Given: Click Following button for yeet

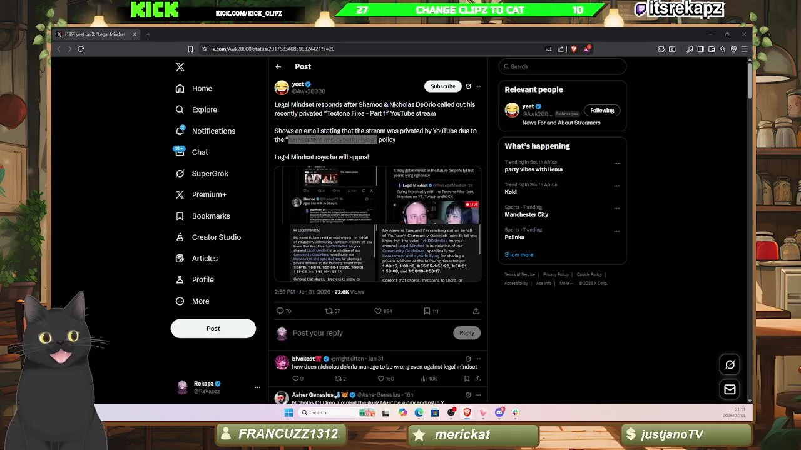Looking at the screenshot, I should 602,110.
